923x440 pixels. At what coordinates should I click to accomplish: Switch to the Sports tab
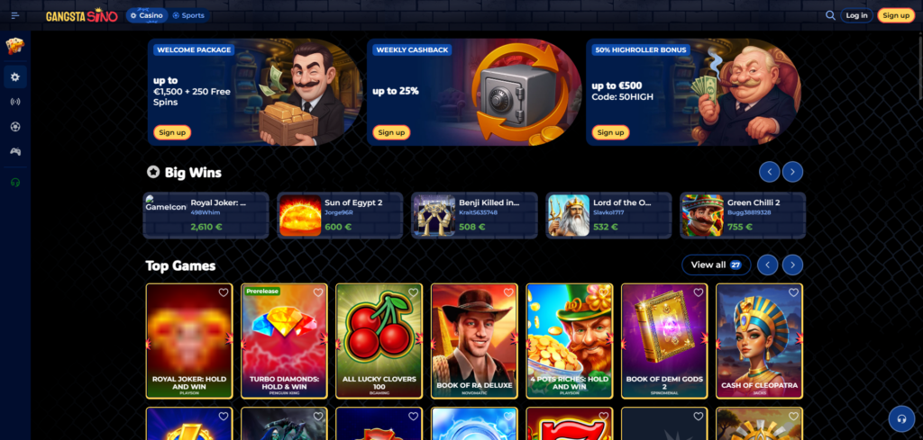click(188, 15)
